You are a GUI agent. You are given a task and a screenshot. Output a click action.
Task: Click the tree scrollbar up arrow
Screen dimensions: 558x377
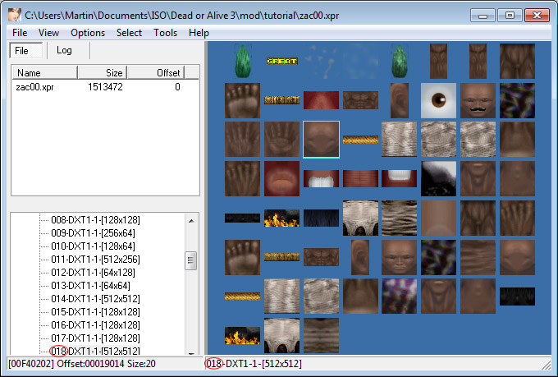(x=191, y=221)
